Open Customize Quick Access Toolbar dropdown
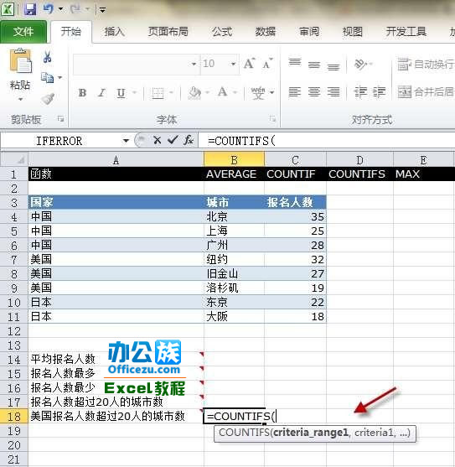This screenshot has height=467, width=455. [x=102, y=10]
